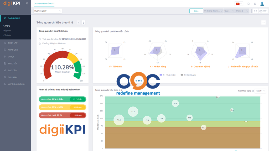The width and height of the screenshot is (269, 151).
Task: Select the L1.1 point in the chart
Action: (x=246, y=121)
